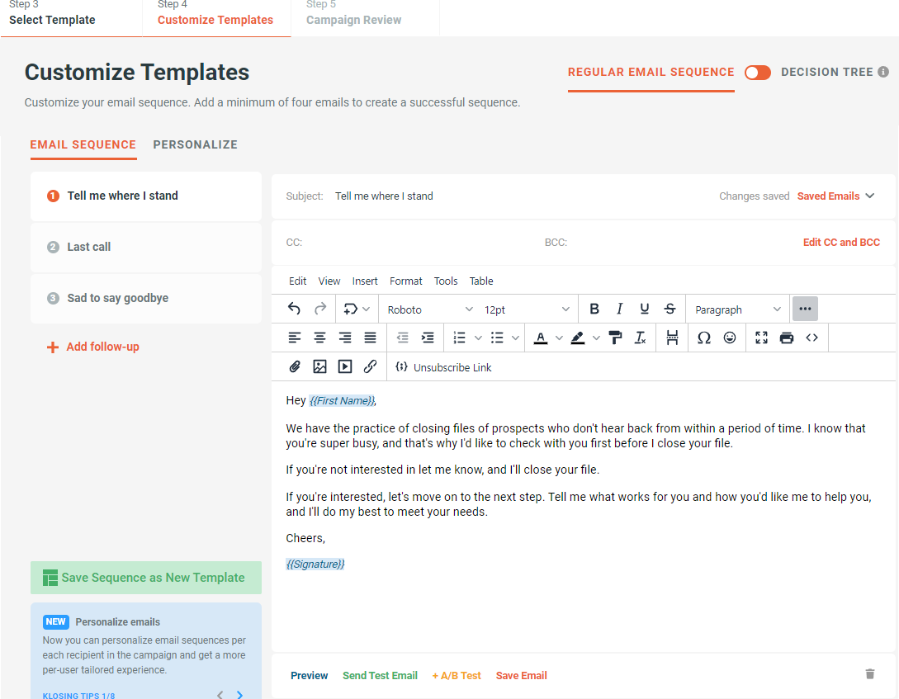
Task: Select the Last call email
Action: click(146, 247)
